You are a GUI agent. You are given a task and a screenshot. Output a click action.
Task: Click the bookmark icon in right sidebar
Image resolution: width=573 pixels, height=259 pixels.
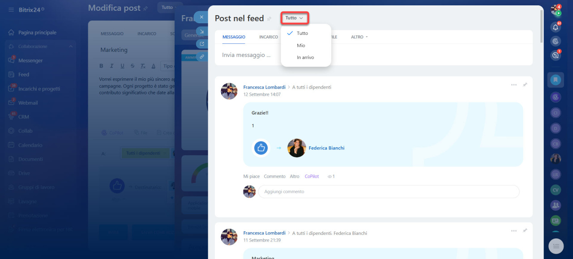click(556, 80)
